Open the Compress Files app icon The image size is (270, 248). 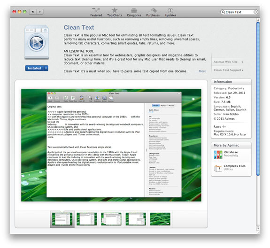218,168
